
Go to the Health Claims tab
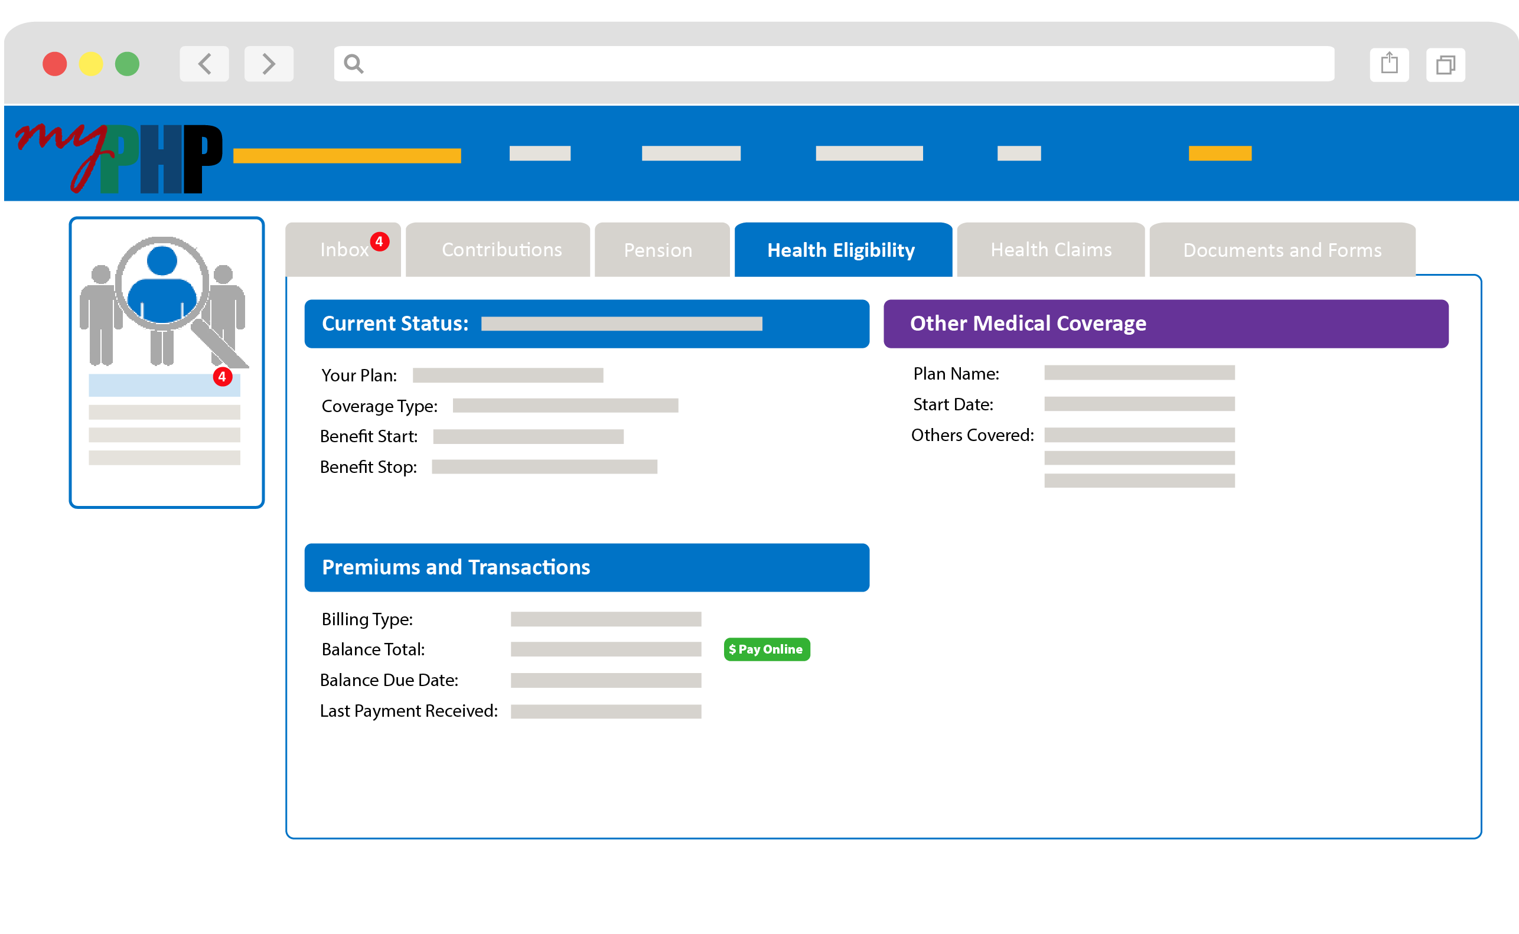coord(1050,250)
